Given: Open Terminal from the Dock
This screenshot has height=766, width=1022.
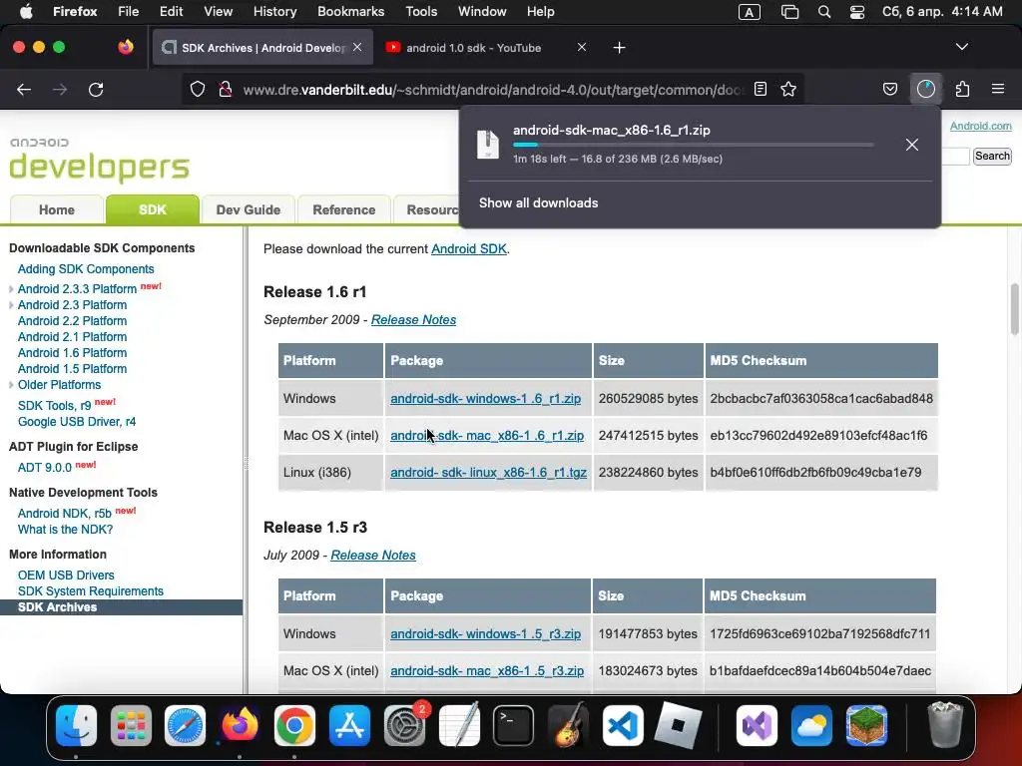Looking at the screenshot, I should [x=514, y=725].
